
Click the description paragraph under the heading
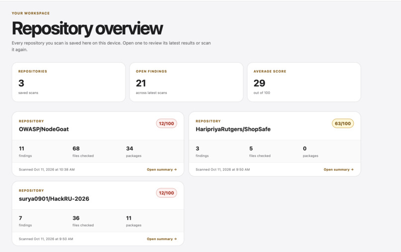[111, 46]
